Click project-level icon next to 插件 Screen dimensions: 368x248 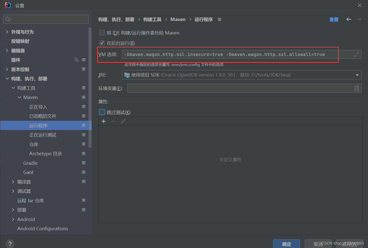(84, 60)
